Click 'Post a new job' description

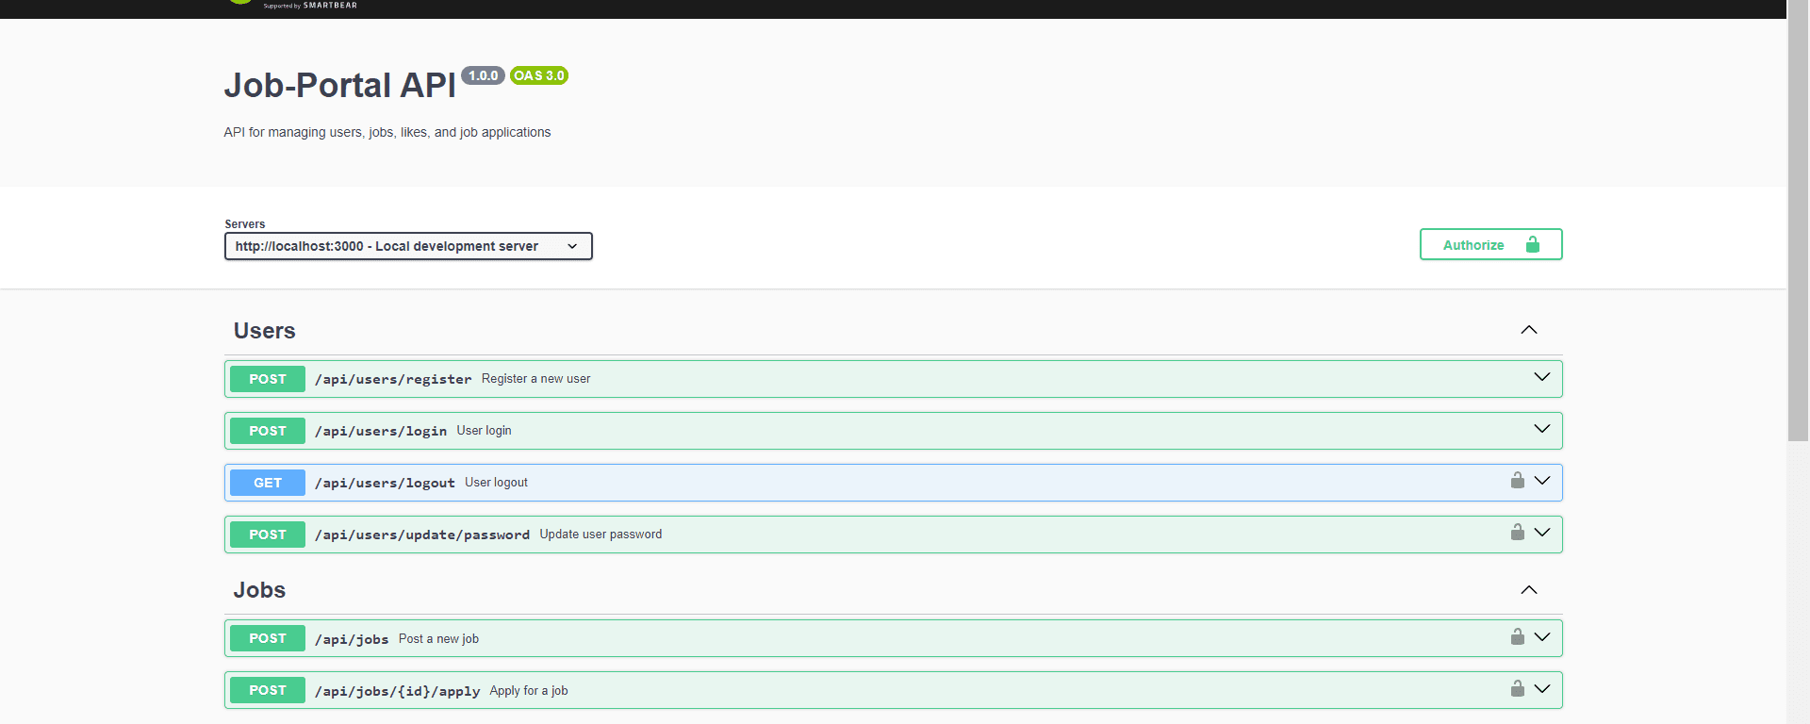(x=438, y=639)
